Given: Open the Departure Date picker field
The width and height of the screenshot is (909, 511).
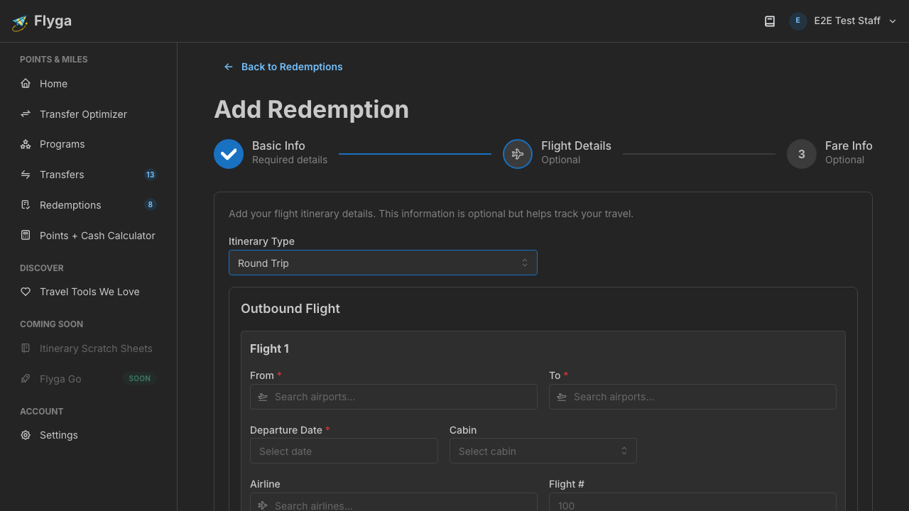Looking at the screenshot, I should point(344,451).
